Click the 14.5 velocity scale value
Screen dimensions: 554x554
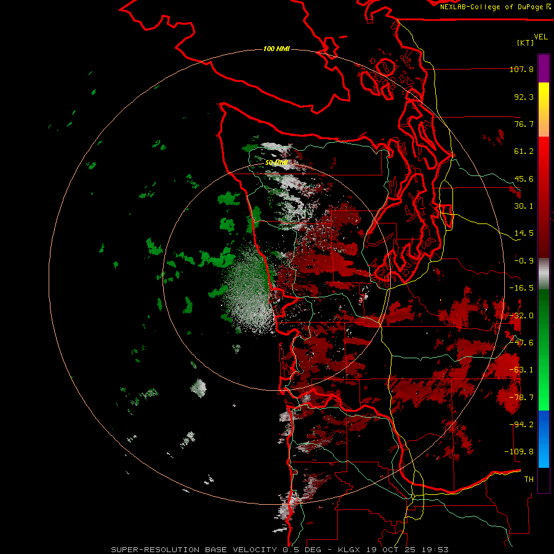[524, 233]
